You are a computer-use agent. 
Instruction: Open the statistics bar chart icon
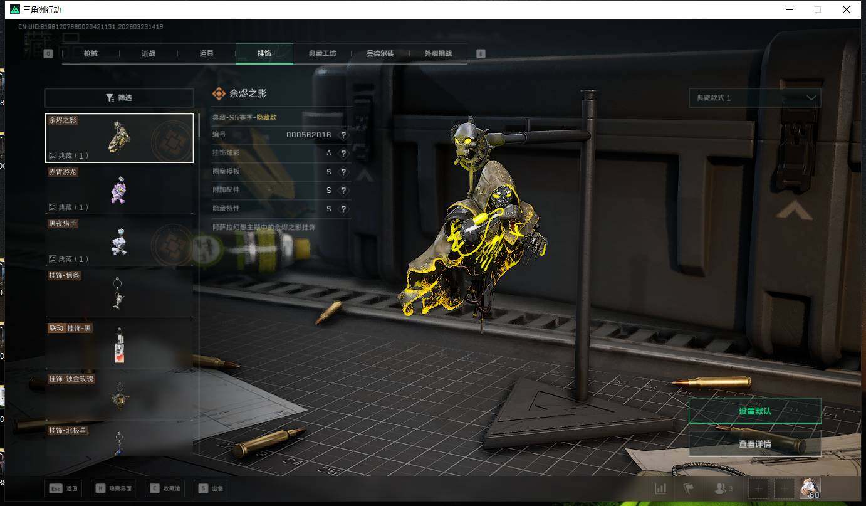[x=660, y=488]
